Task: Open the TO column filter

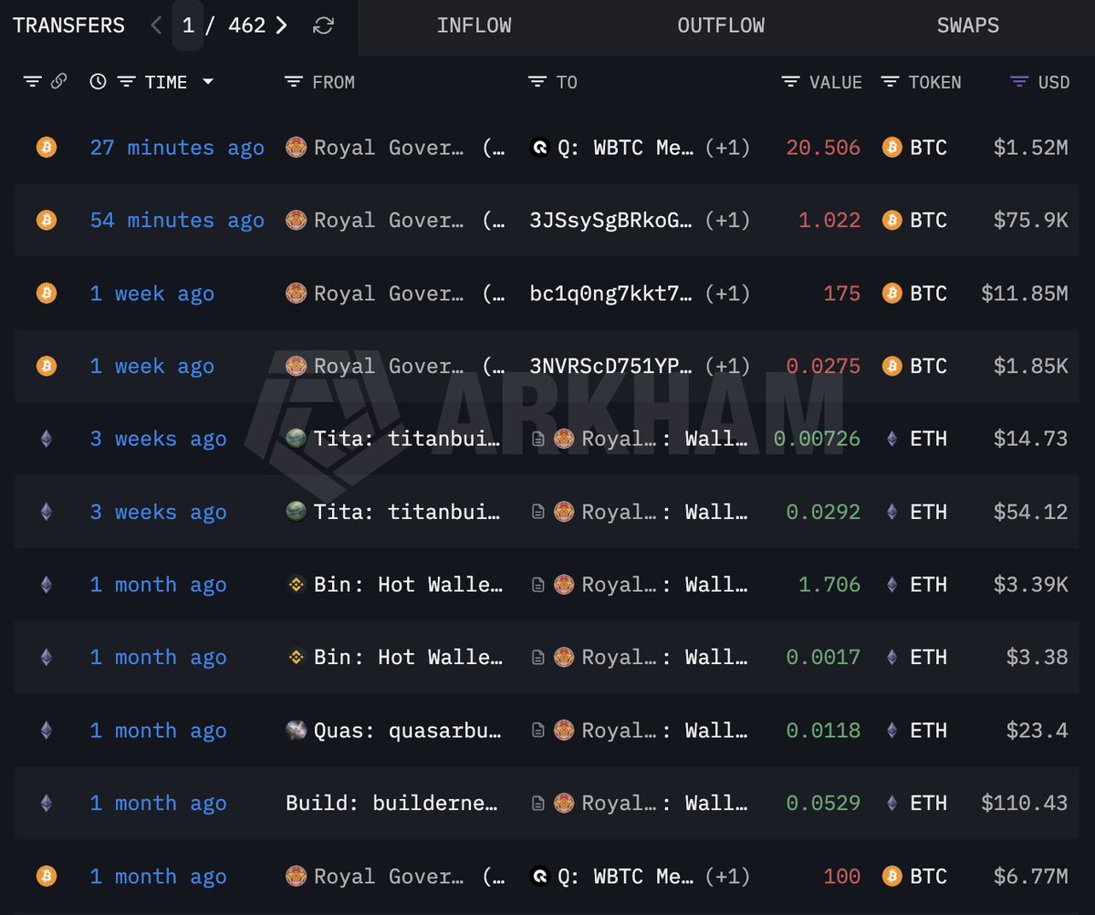Action: coord(537,82)
